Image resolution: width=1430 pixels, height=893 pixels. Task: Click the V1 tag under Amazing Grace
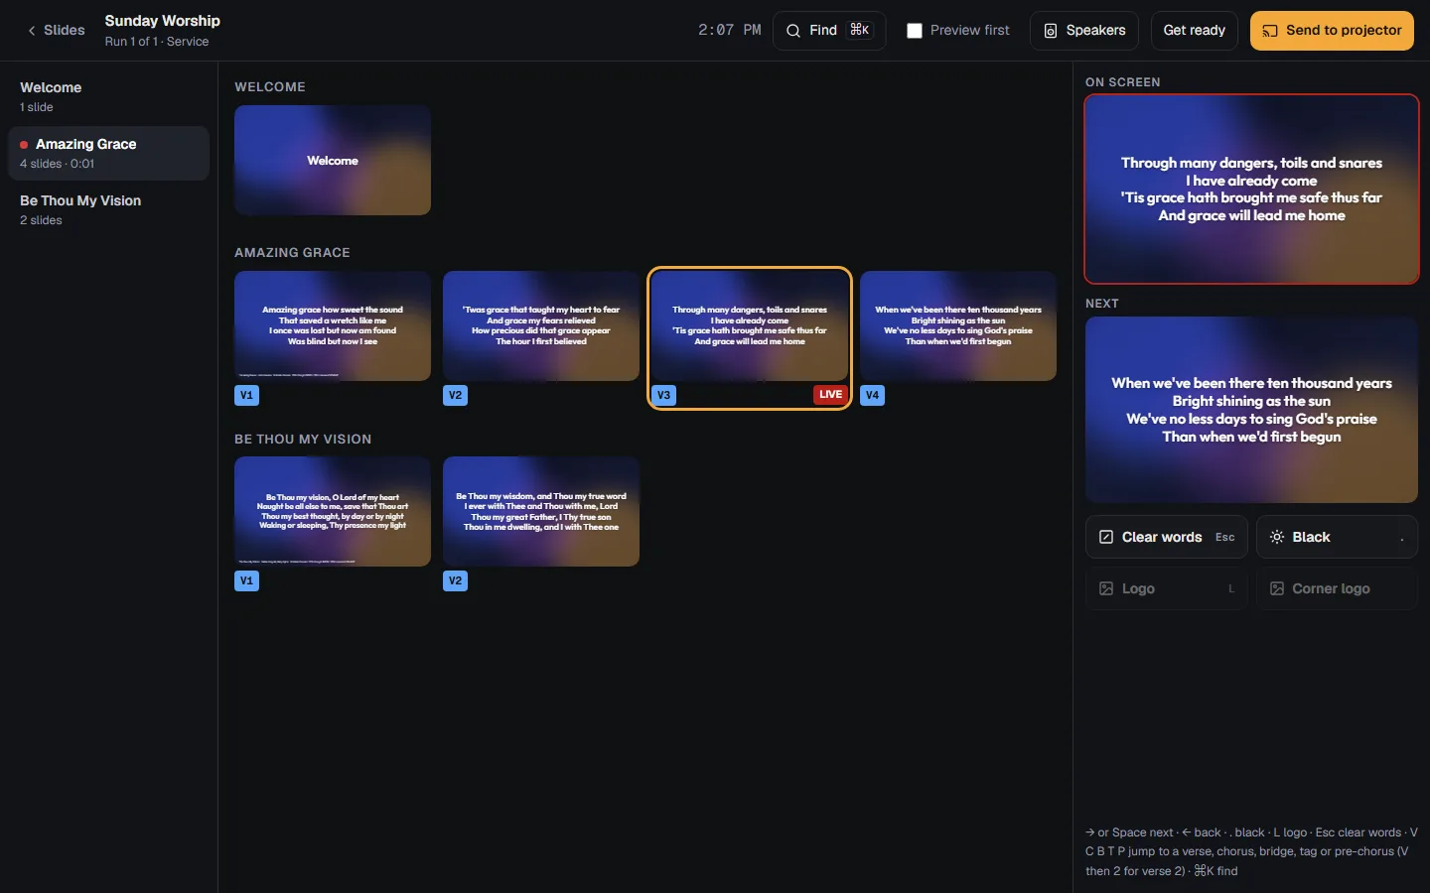(x=247, y=395)
